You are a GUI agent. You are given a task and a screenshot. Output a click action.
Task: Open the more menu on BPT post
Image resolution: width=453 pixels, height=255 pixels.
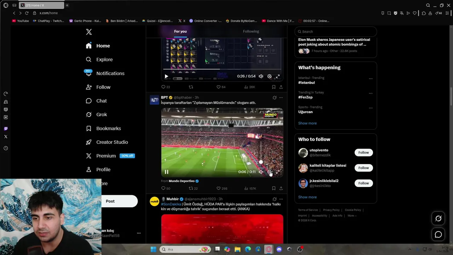point(281,97)
